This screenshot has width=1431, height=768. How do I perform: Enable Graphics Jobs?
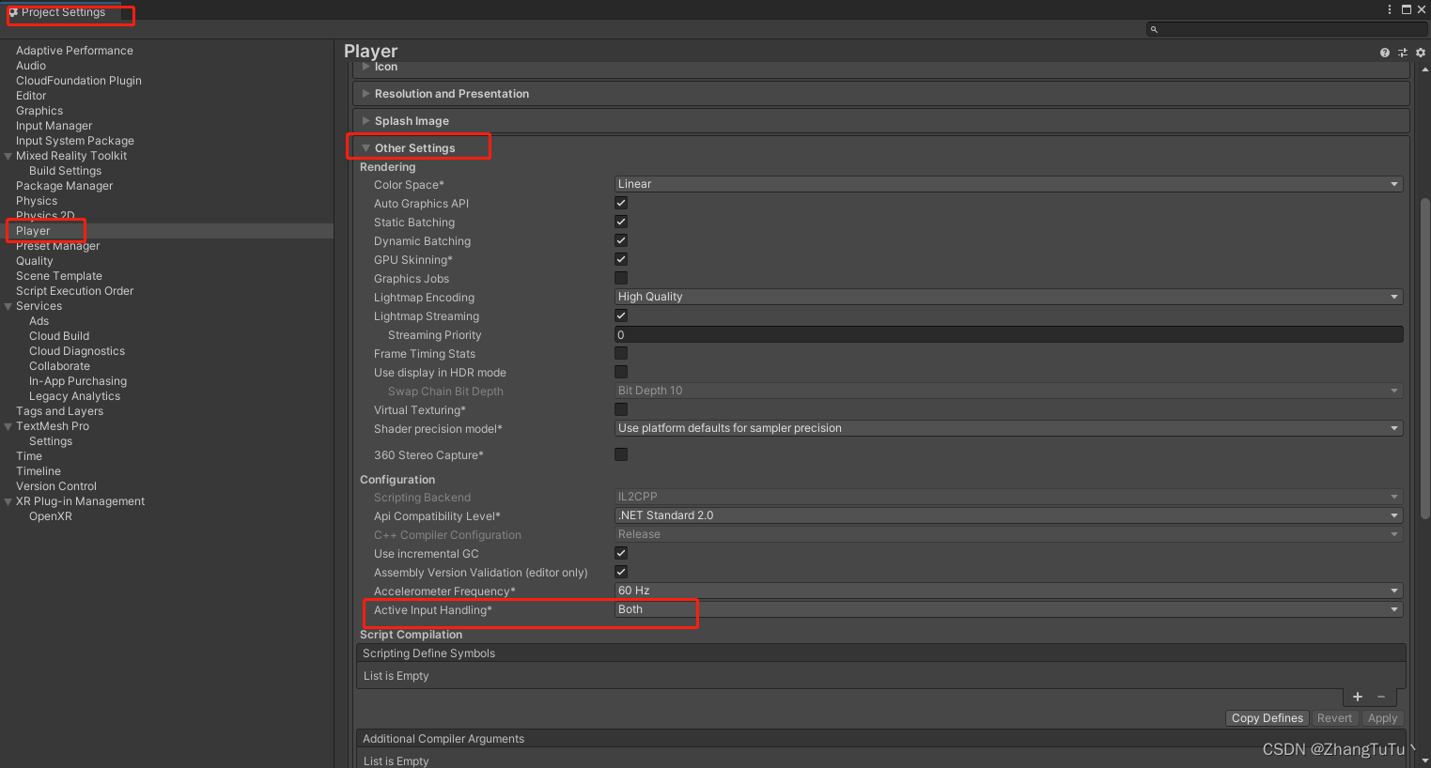[621, 278]
